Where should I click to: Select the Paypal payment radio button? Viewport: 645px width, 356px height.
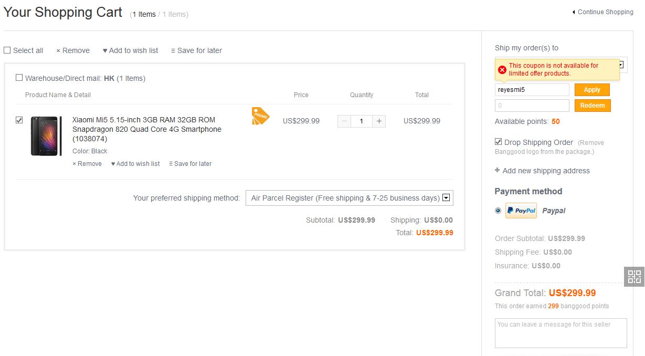[x=498, y=211]
